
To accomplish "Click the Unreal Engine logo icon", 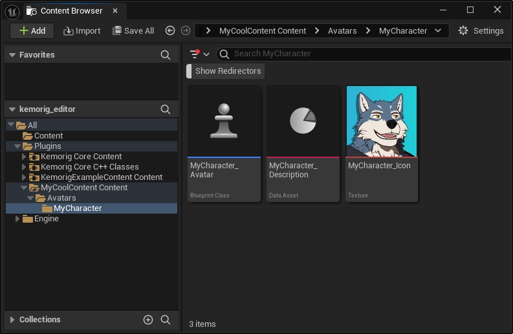I will pyautogui.click(x=12, y=10).
